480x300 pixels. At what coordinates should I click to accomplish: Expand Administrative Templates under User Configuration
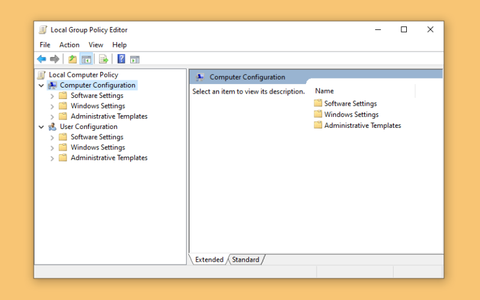pos(52,158)
